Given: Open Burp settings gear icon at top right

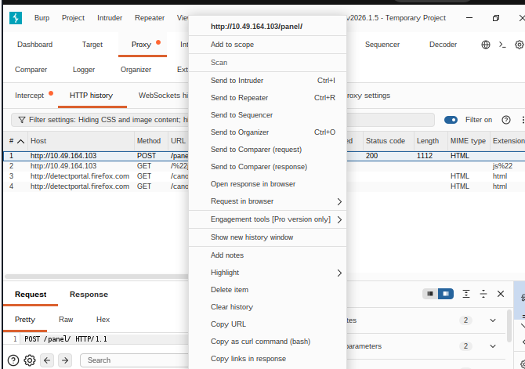Looking at the screenshot, I should point(519,45).
